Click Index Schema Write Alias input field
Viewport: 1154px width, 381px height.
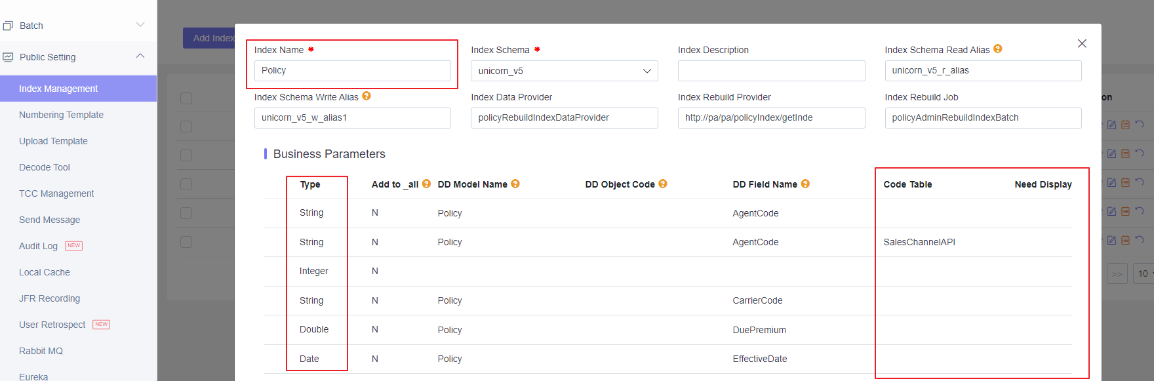click(x=353, y=118)
